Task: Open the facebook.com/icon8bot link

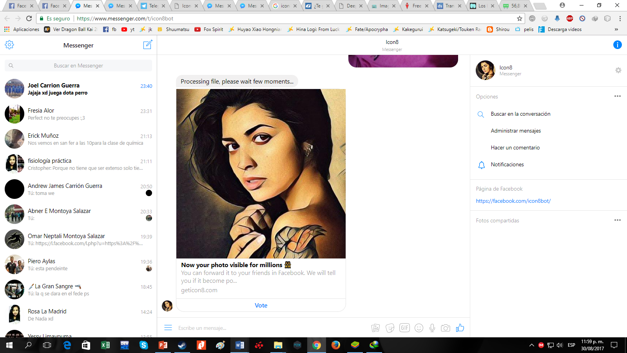Action: pyautogui.click(x=513, y=201)
